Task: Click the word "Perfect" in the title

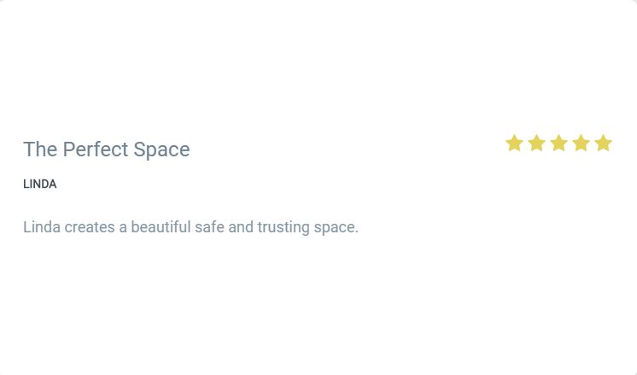Action: 95,149
